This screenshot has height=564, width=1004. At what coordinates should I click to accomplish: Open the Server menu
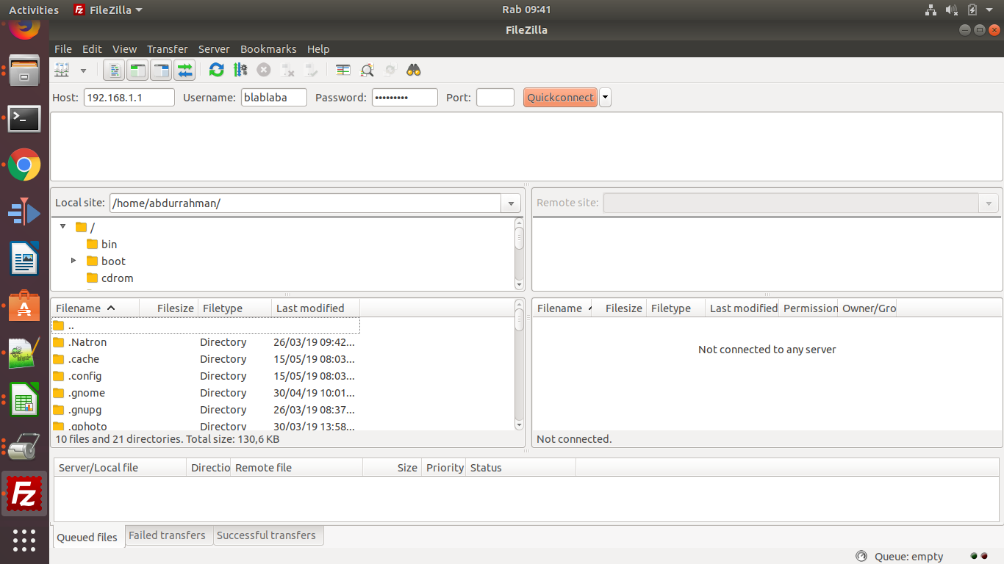[x=214, y=49]
